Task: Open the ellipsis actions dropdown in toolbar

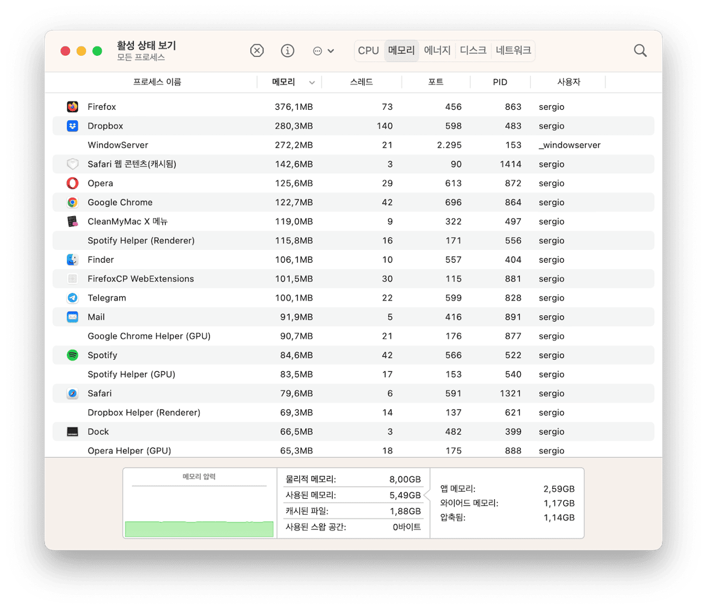Action: tap(323, 51)
